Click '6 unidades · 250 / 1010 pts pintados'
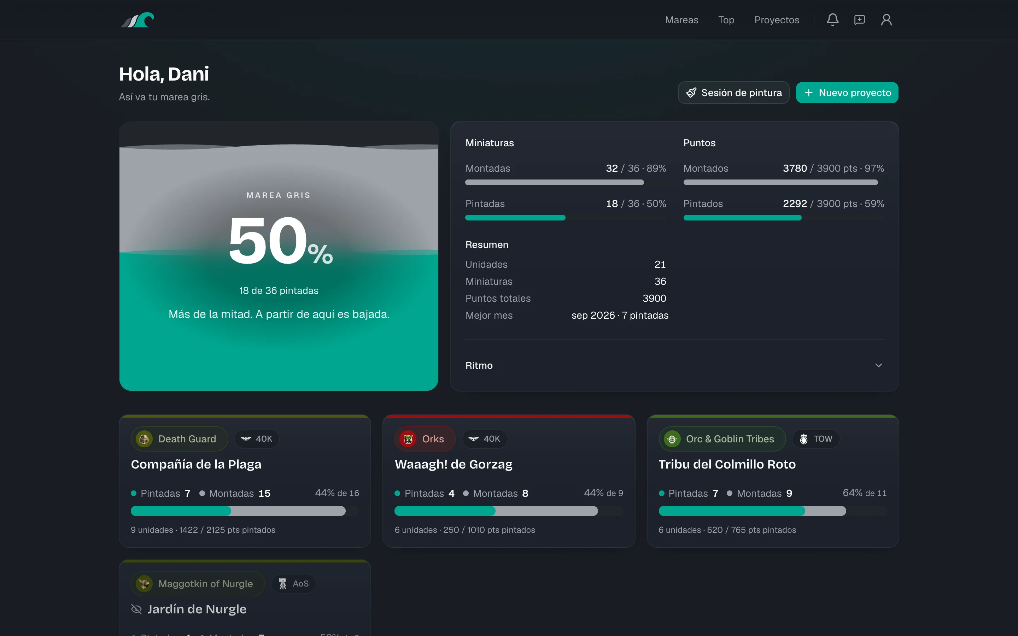Image resolution: width=1018 pixels, height=636 pixels. point(465,530)
